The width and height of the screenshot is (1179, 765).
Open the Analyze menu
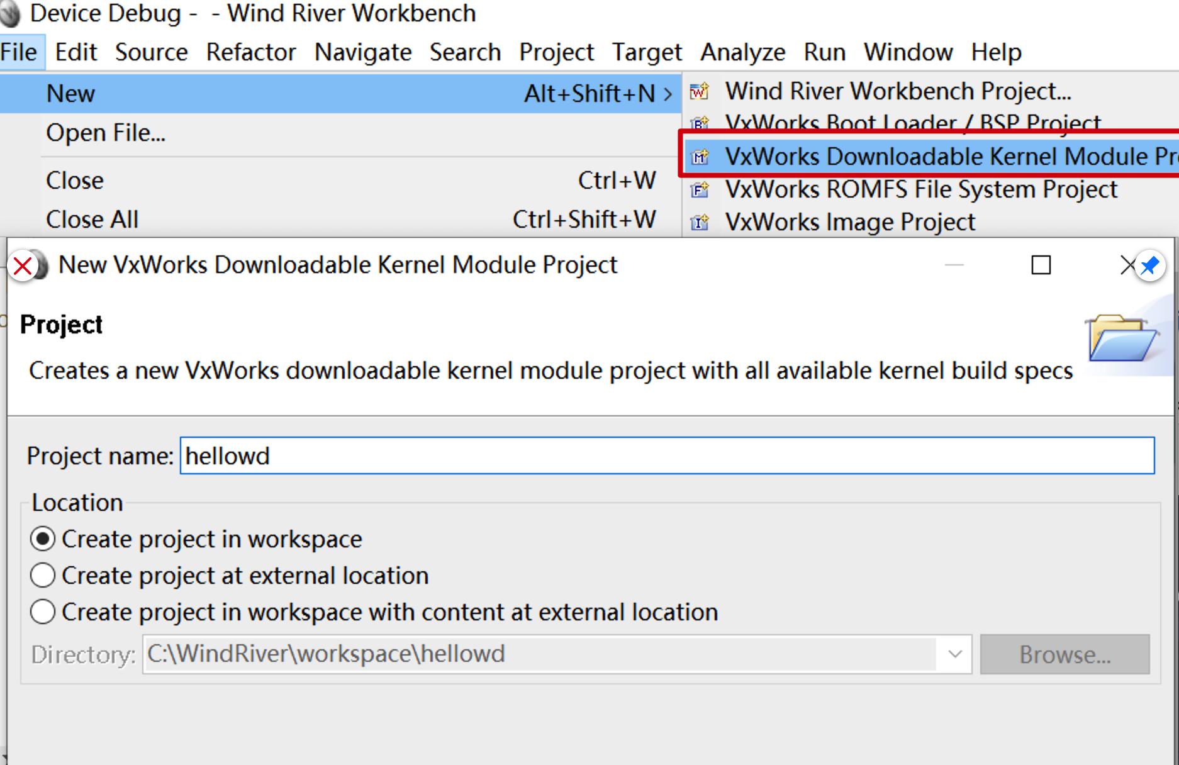click(742, 52)
